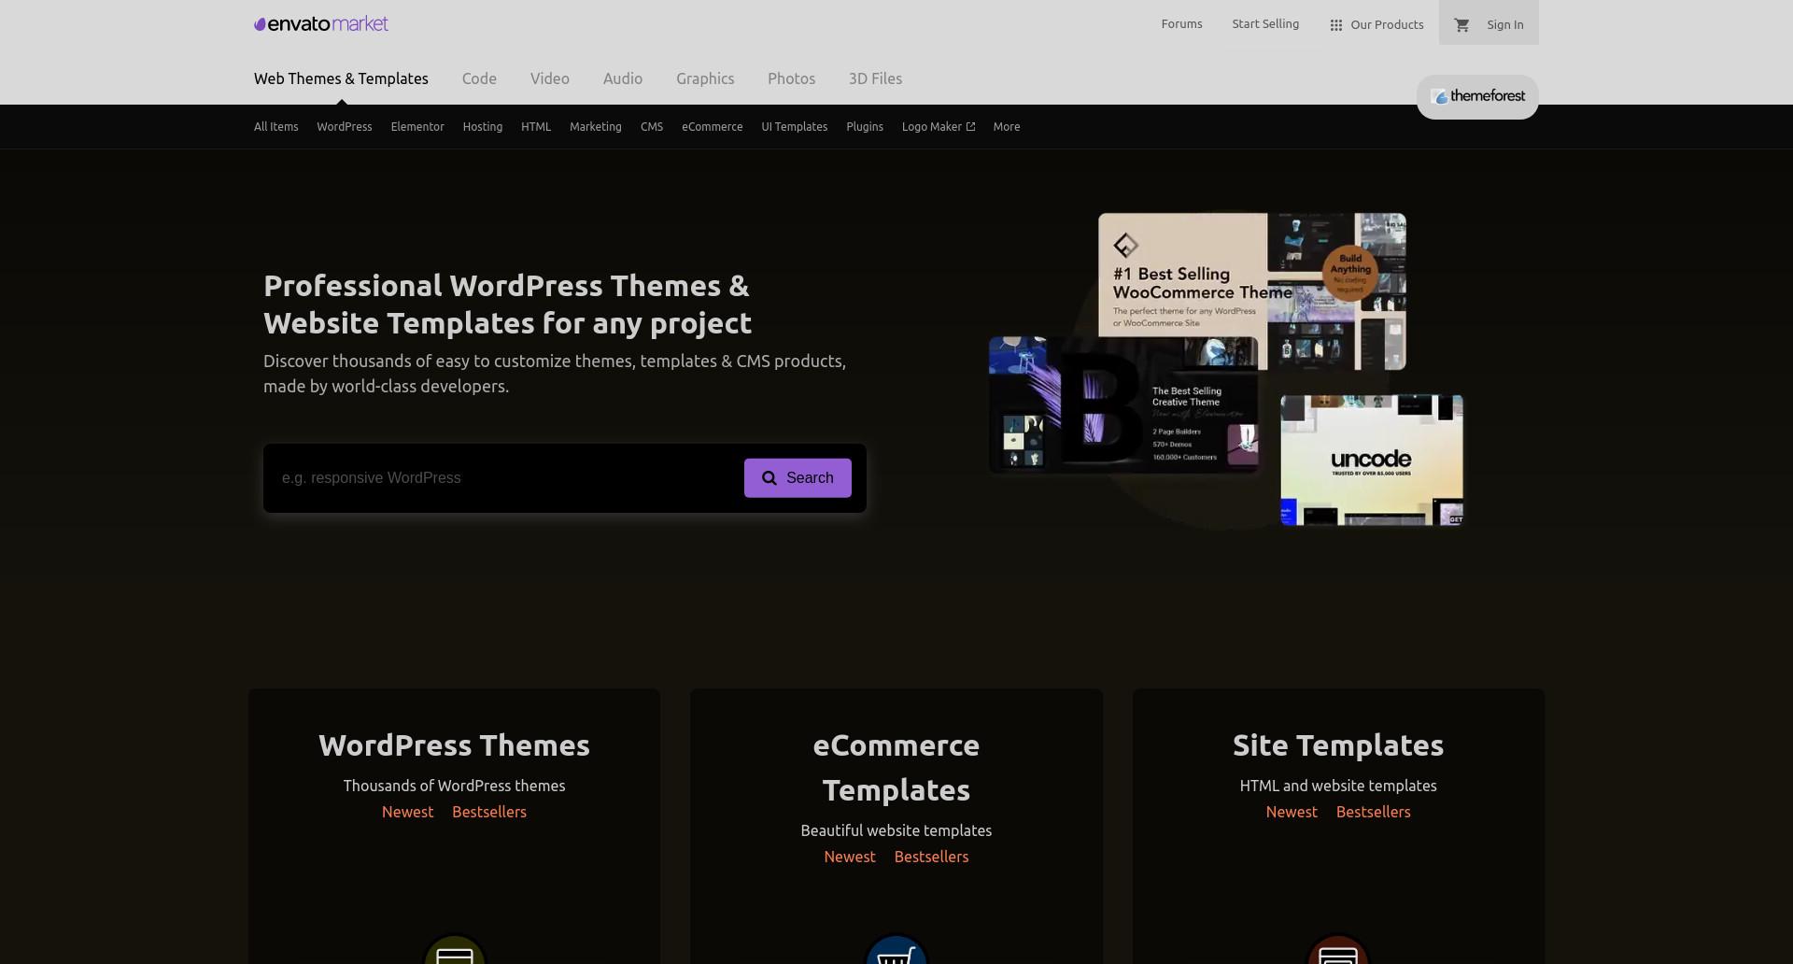
Task: Open the Marketing menu
Action: 596,127
